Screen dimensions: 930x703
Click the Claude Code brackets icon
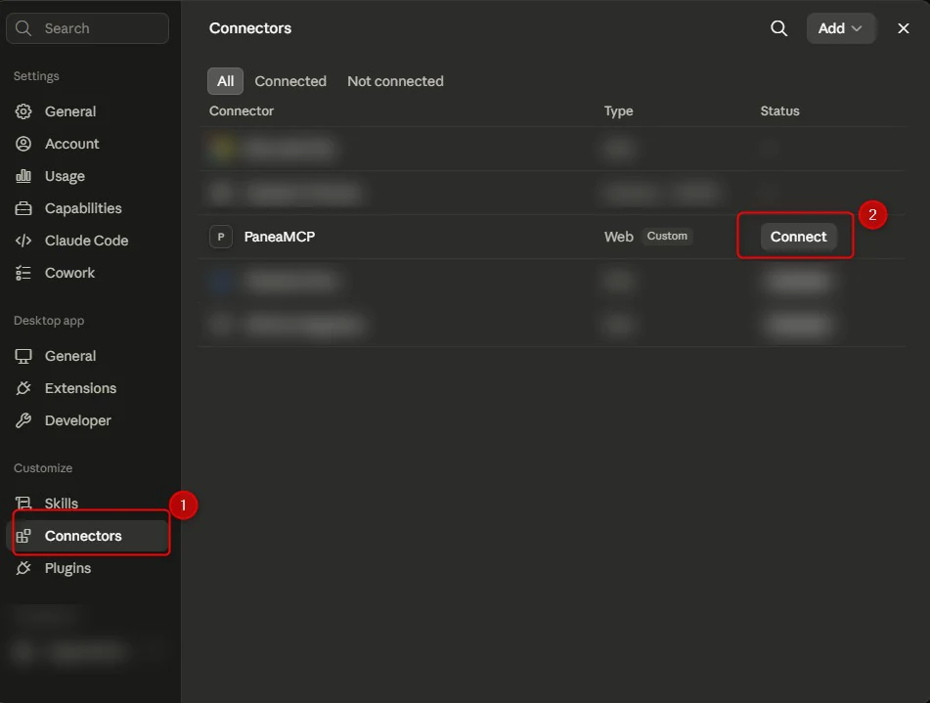pos(23,241)
